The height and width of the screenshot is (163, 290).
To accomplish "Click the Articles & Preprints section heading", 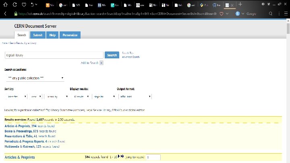I will point(20,157).
